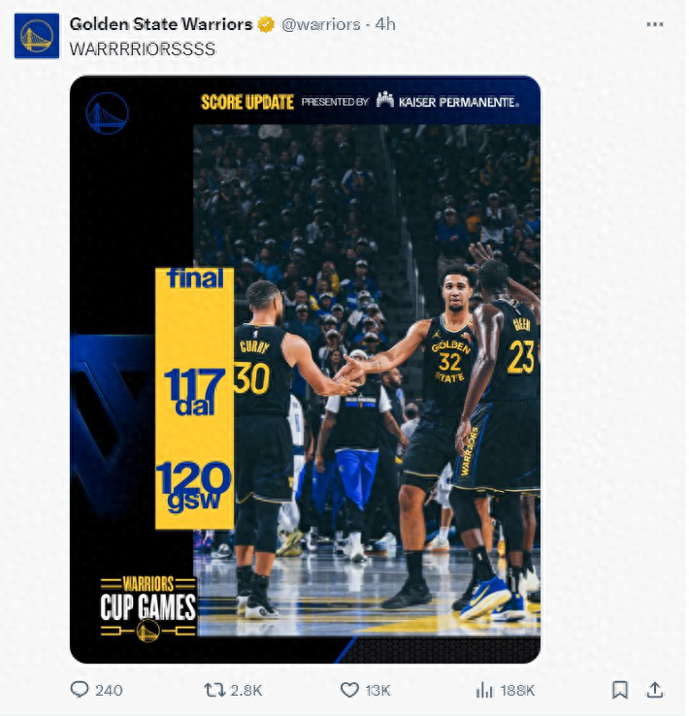Click the 13K likes count

(x=377, y=690)
